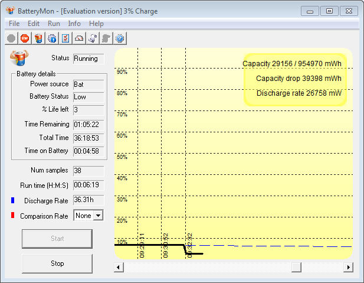Click the Power source field showing Bat
The height and width of the screenshot is (283, 364).
tap(88, 84)
